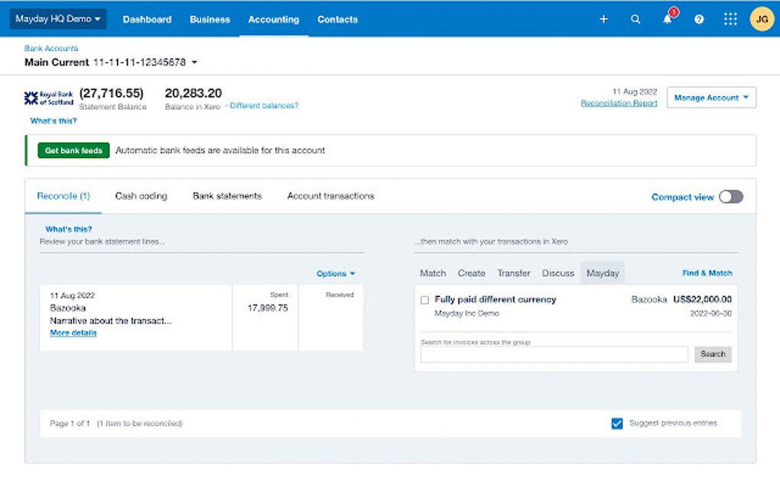Check the Fully paid different currency transaction
This screenshot has width=780, height=487.
coord(425,299)
